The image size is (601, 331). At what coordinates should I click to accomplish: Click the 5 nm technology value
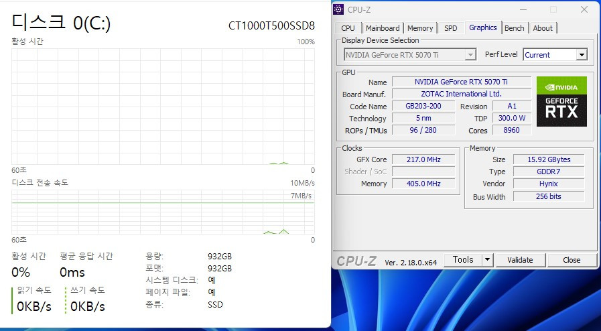click(423, 118)
